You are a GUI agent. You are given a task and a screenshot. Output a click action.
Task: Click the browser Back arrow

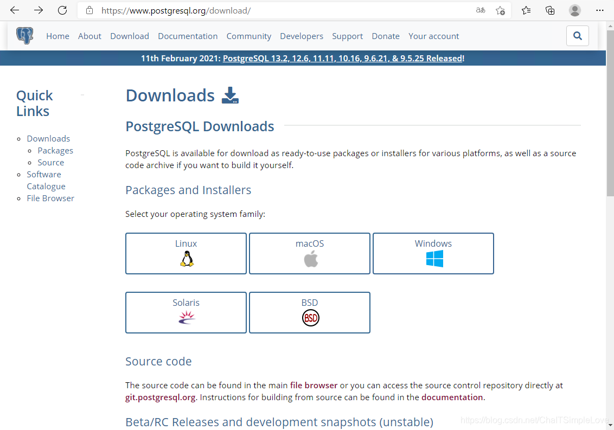coord(15,10)
